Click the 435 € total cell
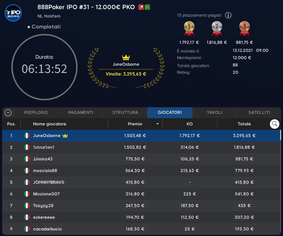 tap(244, 205)
